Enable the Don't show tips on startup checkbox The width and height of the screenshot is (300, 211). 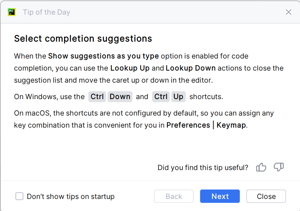coord(19,196)
